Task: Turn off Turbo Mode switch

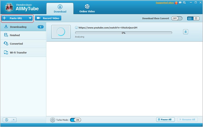Action: click(75, 120)
